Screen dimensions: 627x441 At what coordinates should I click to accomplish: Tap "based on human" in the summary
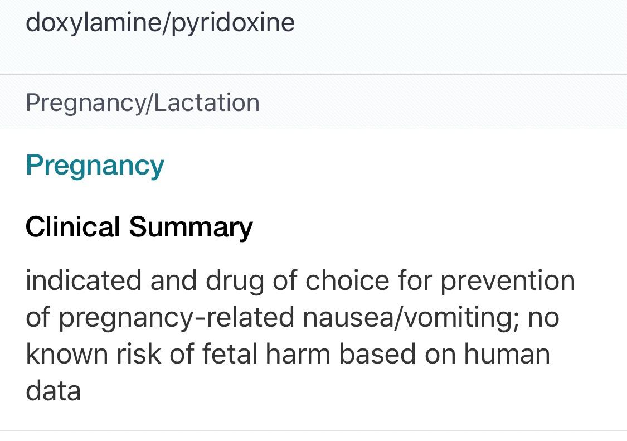(445, 354)
